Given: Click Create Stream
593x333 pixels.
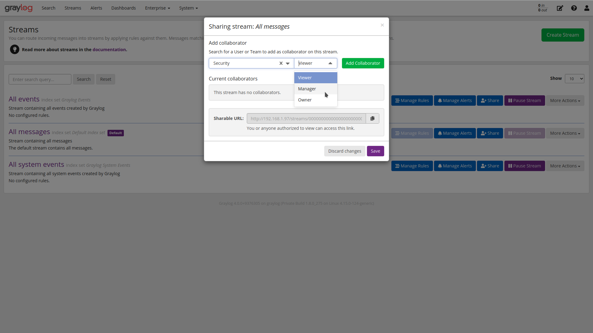Looking at the screenshot, I should tap(563, 35).
